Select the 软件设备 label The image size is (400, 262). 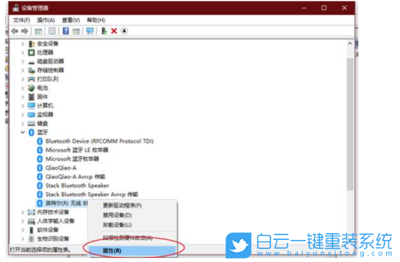pyautogui.click(x=48, y=230)
